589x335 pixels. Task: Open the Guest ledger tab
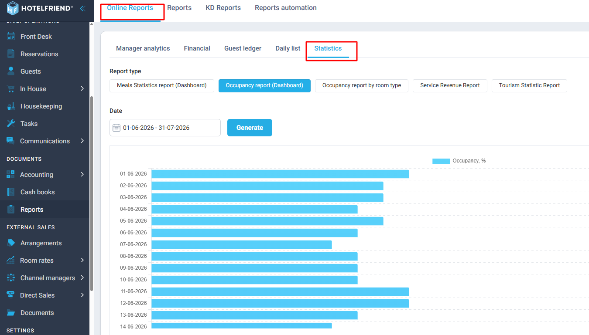pyautogui.click(x=243, y=48)
